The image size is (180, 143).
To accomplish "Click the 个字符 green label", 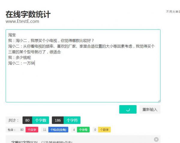I will coord(72,120).
